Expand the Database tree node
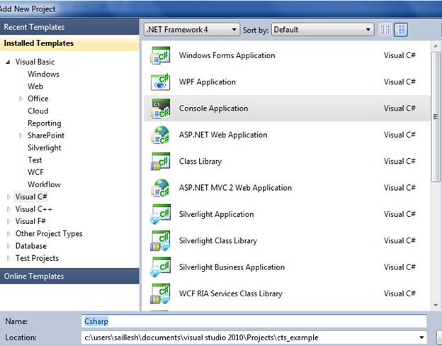This screenshot has height=346, width=442. [x=8, y=246]
